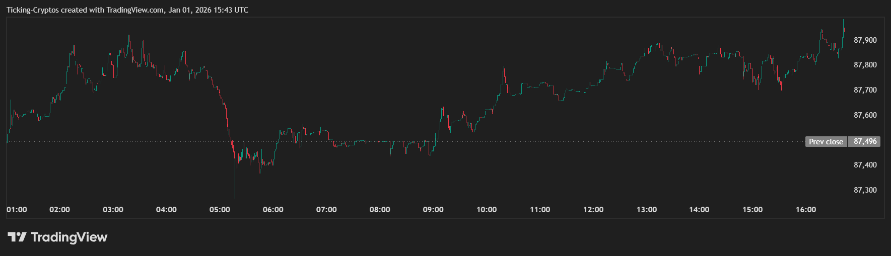
Task: Select the 87,600 price scale value
Action: (865, 115)
